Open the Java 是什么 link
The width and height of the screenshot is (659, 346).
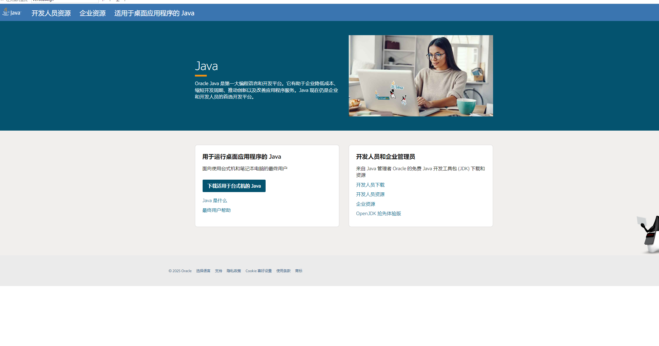[214, 200]
